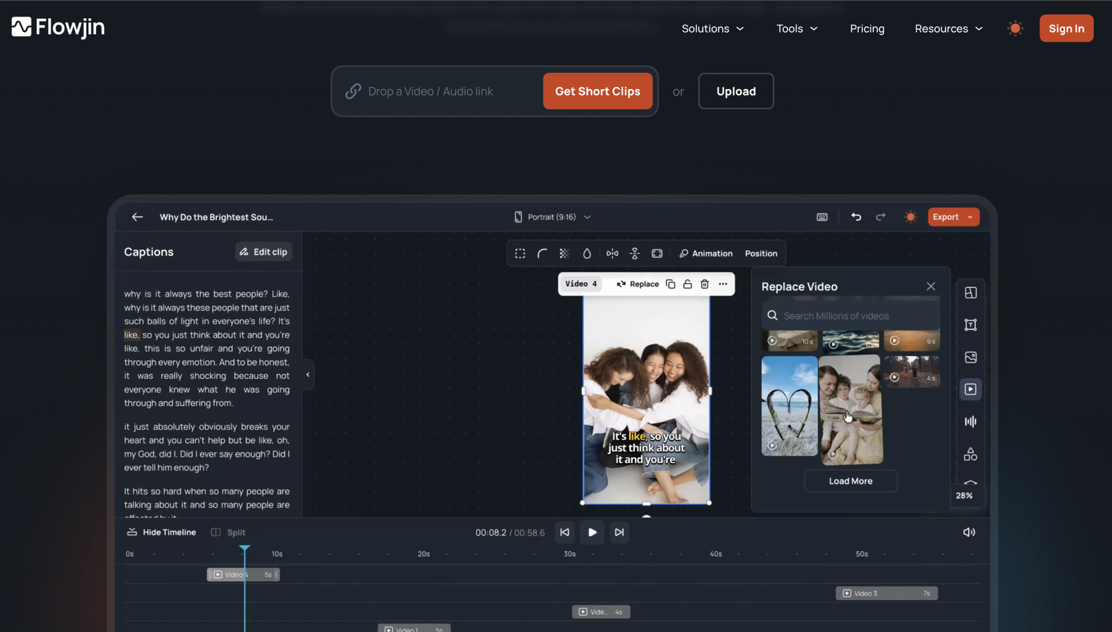Select the heart-in-sand video thumbnail

[790, 406]
